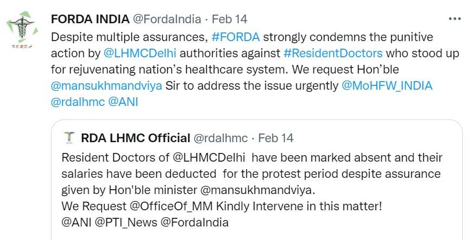Open the @MoHFW_INDIA mention
The width and height of the screenshot is (472, 240).
click(x=386, y=85)
